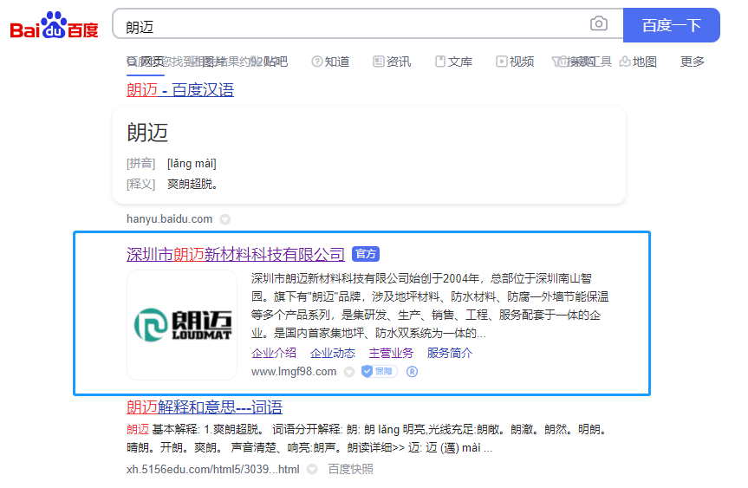Image resolution: width=748 pixels, height=488 pixels.
Task: Open camera image search icon
Action: coord(599,23)
